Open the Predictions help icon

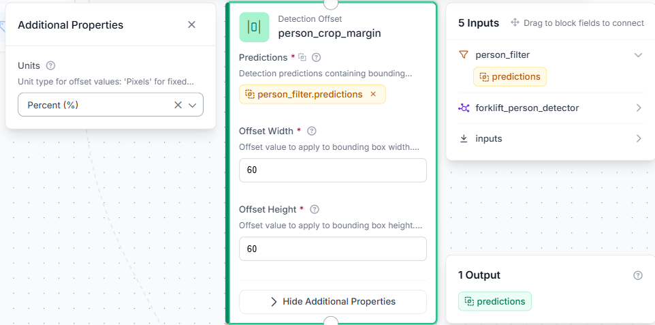316,57
